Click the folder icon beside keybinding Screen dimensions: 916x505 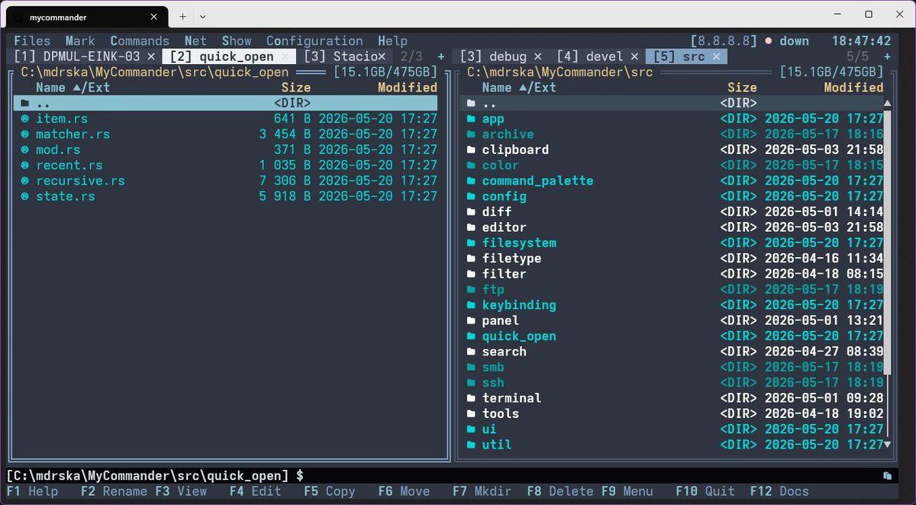(471, 305)
